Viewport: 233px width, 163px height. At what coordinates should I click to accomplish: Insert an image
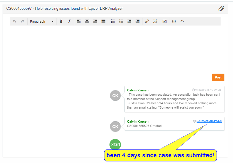(x=165, y=21)
